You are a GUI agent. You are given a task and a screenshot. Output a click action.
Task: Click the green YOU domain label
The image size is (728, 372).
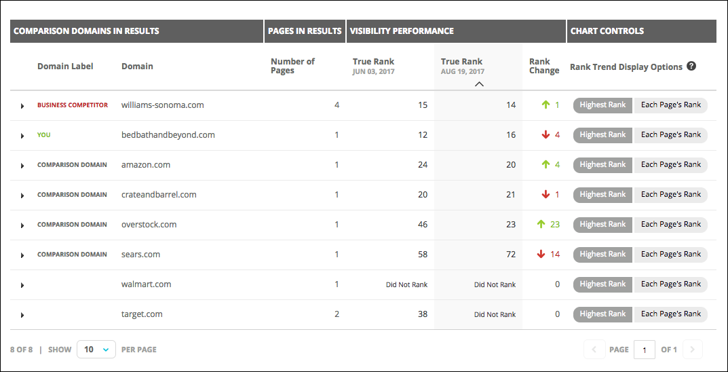pyautogui.click(x=44, y=135)
